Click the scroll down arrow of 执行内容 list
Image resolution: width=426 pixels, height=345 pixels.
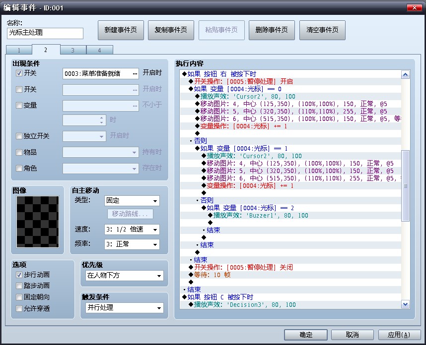pos(405,304)
